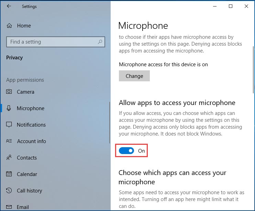
Task: Click the back arrow icon
Action: point(9,6)
